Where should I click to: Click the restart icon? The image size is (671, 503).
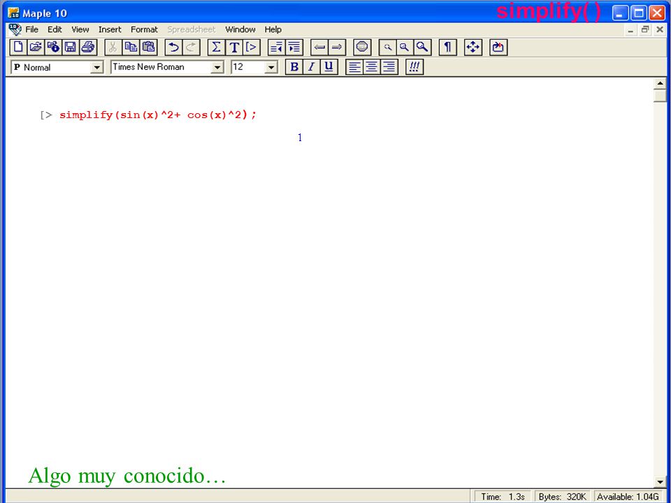point(498,47)
